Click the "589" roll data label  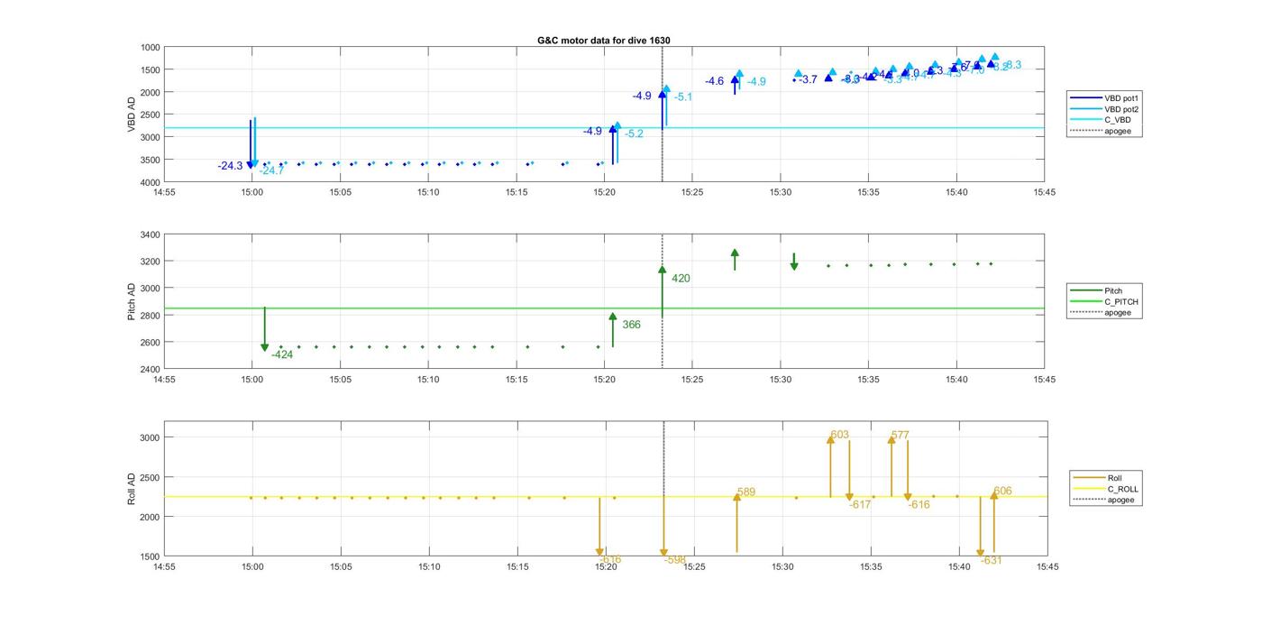(x=746, y=492)
